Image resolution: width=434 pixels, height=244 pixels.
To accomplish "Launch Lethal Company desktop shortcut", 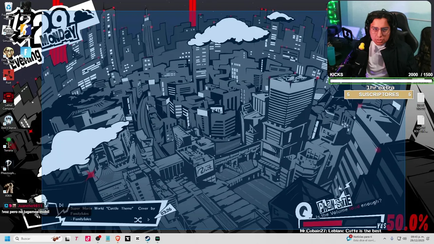I will click(8, 101).
